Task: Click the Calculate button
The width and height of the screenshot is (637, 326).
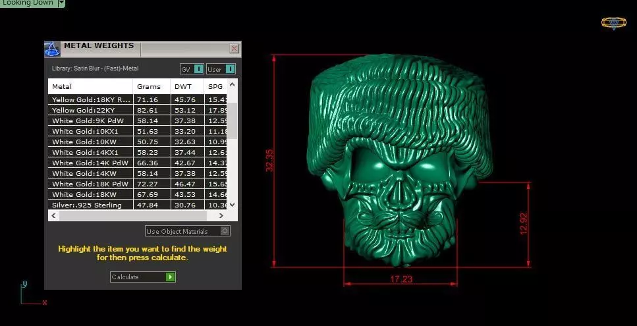Action: (x=142, y=277)
